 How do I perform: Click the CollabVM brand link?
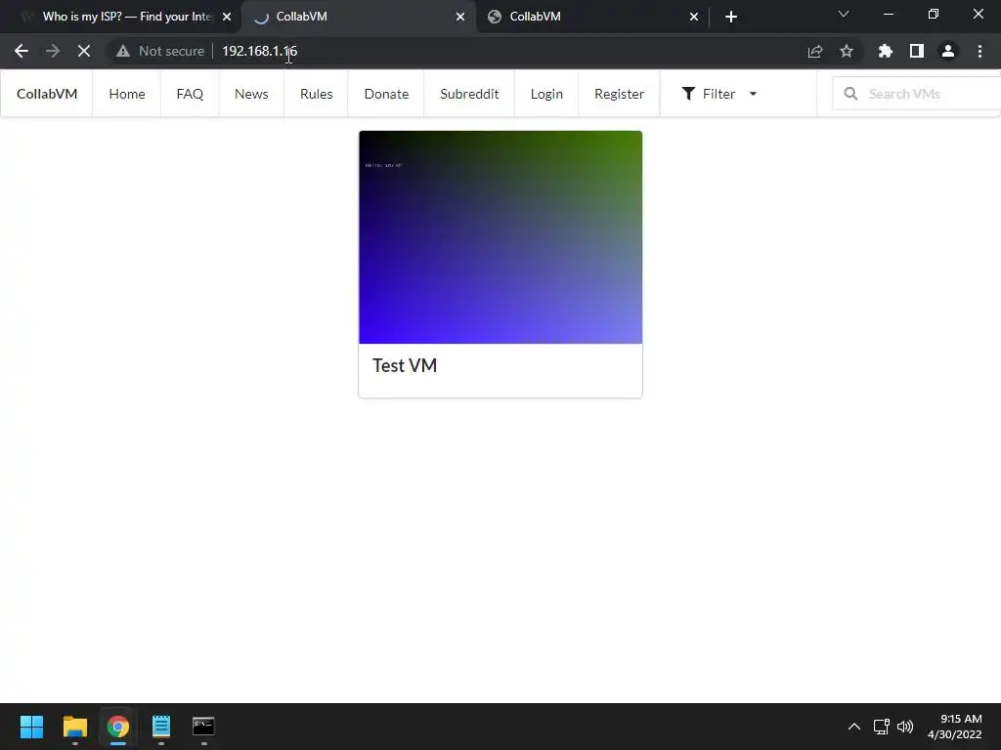coord(47,94)
